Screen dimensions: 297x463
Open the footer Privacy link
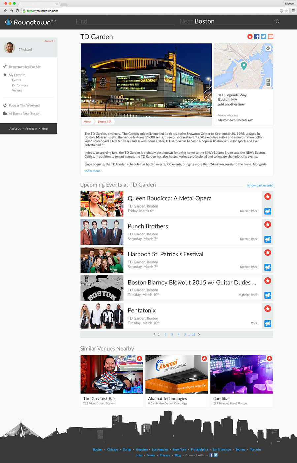pos(165,455)
